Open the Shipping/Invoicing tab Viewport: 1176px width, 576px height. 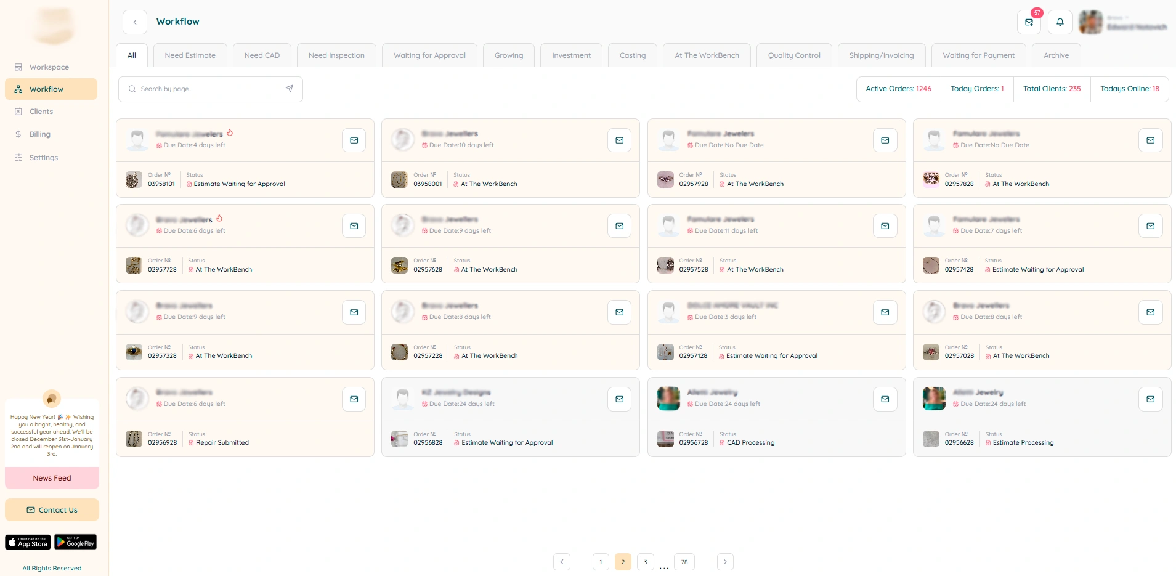coord(882,55)
